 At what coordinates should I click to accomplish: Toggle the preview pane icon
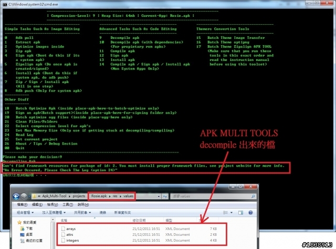(240, 213)
